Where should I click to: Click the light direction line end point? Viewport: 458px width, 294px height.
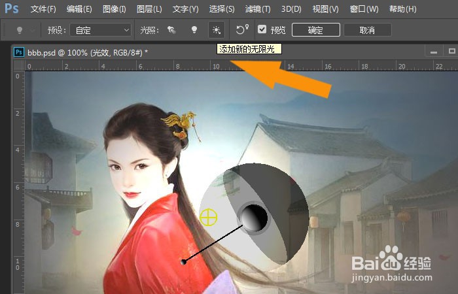(183, 261)
